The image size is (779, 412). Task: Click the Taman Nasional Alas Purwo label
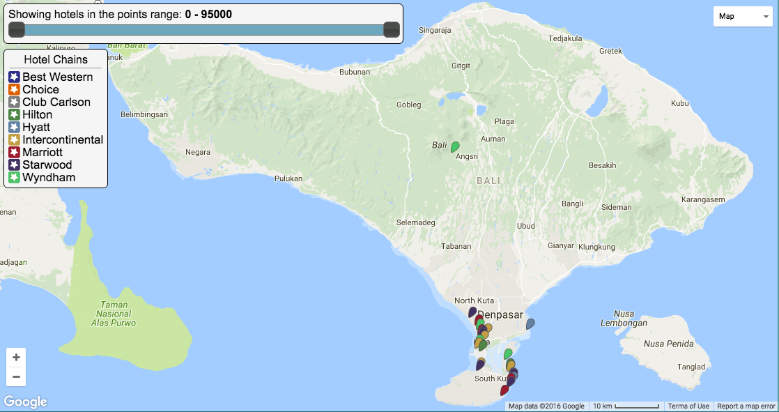(x=114, y=314)
